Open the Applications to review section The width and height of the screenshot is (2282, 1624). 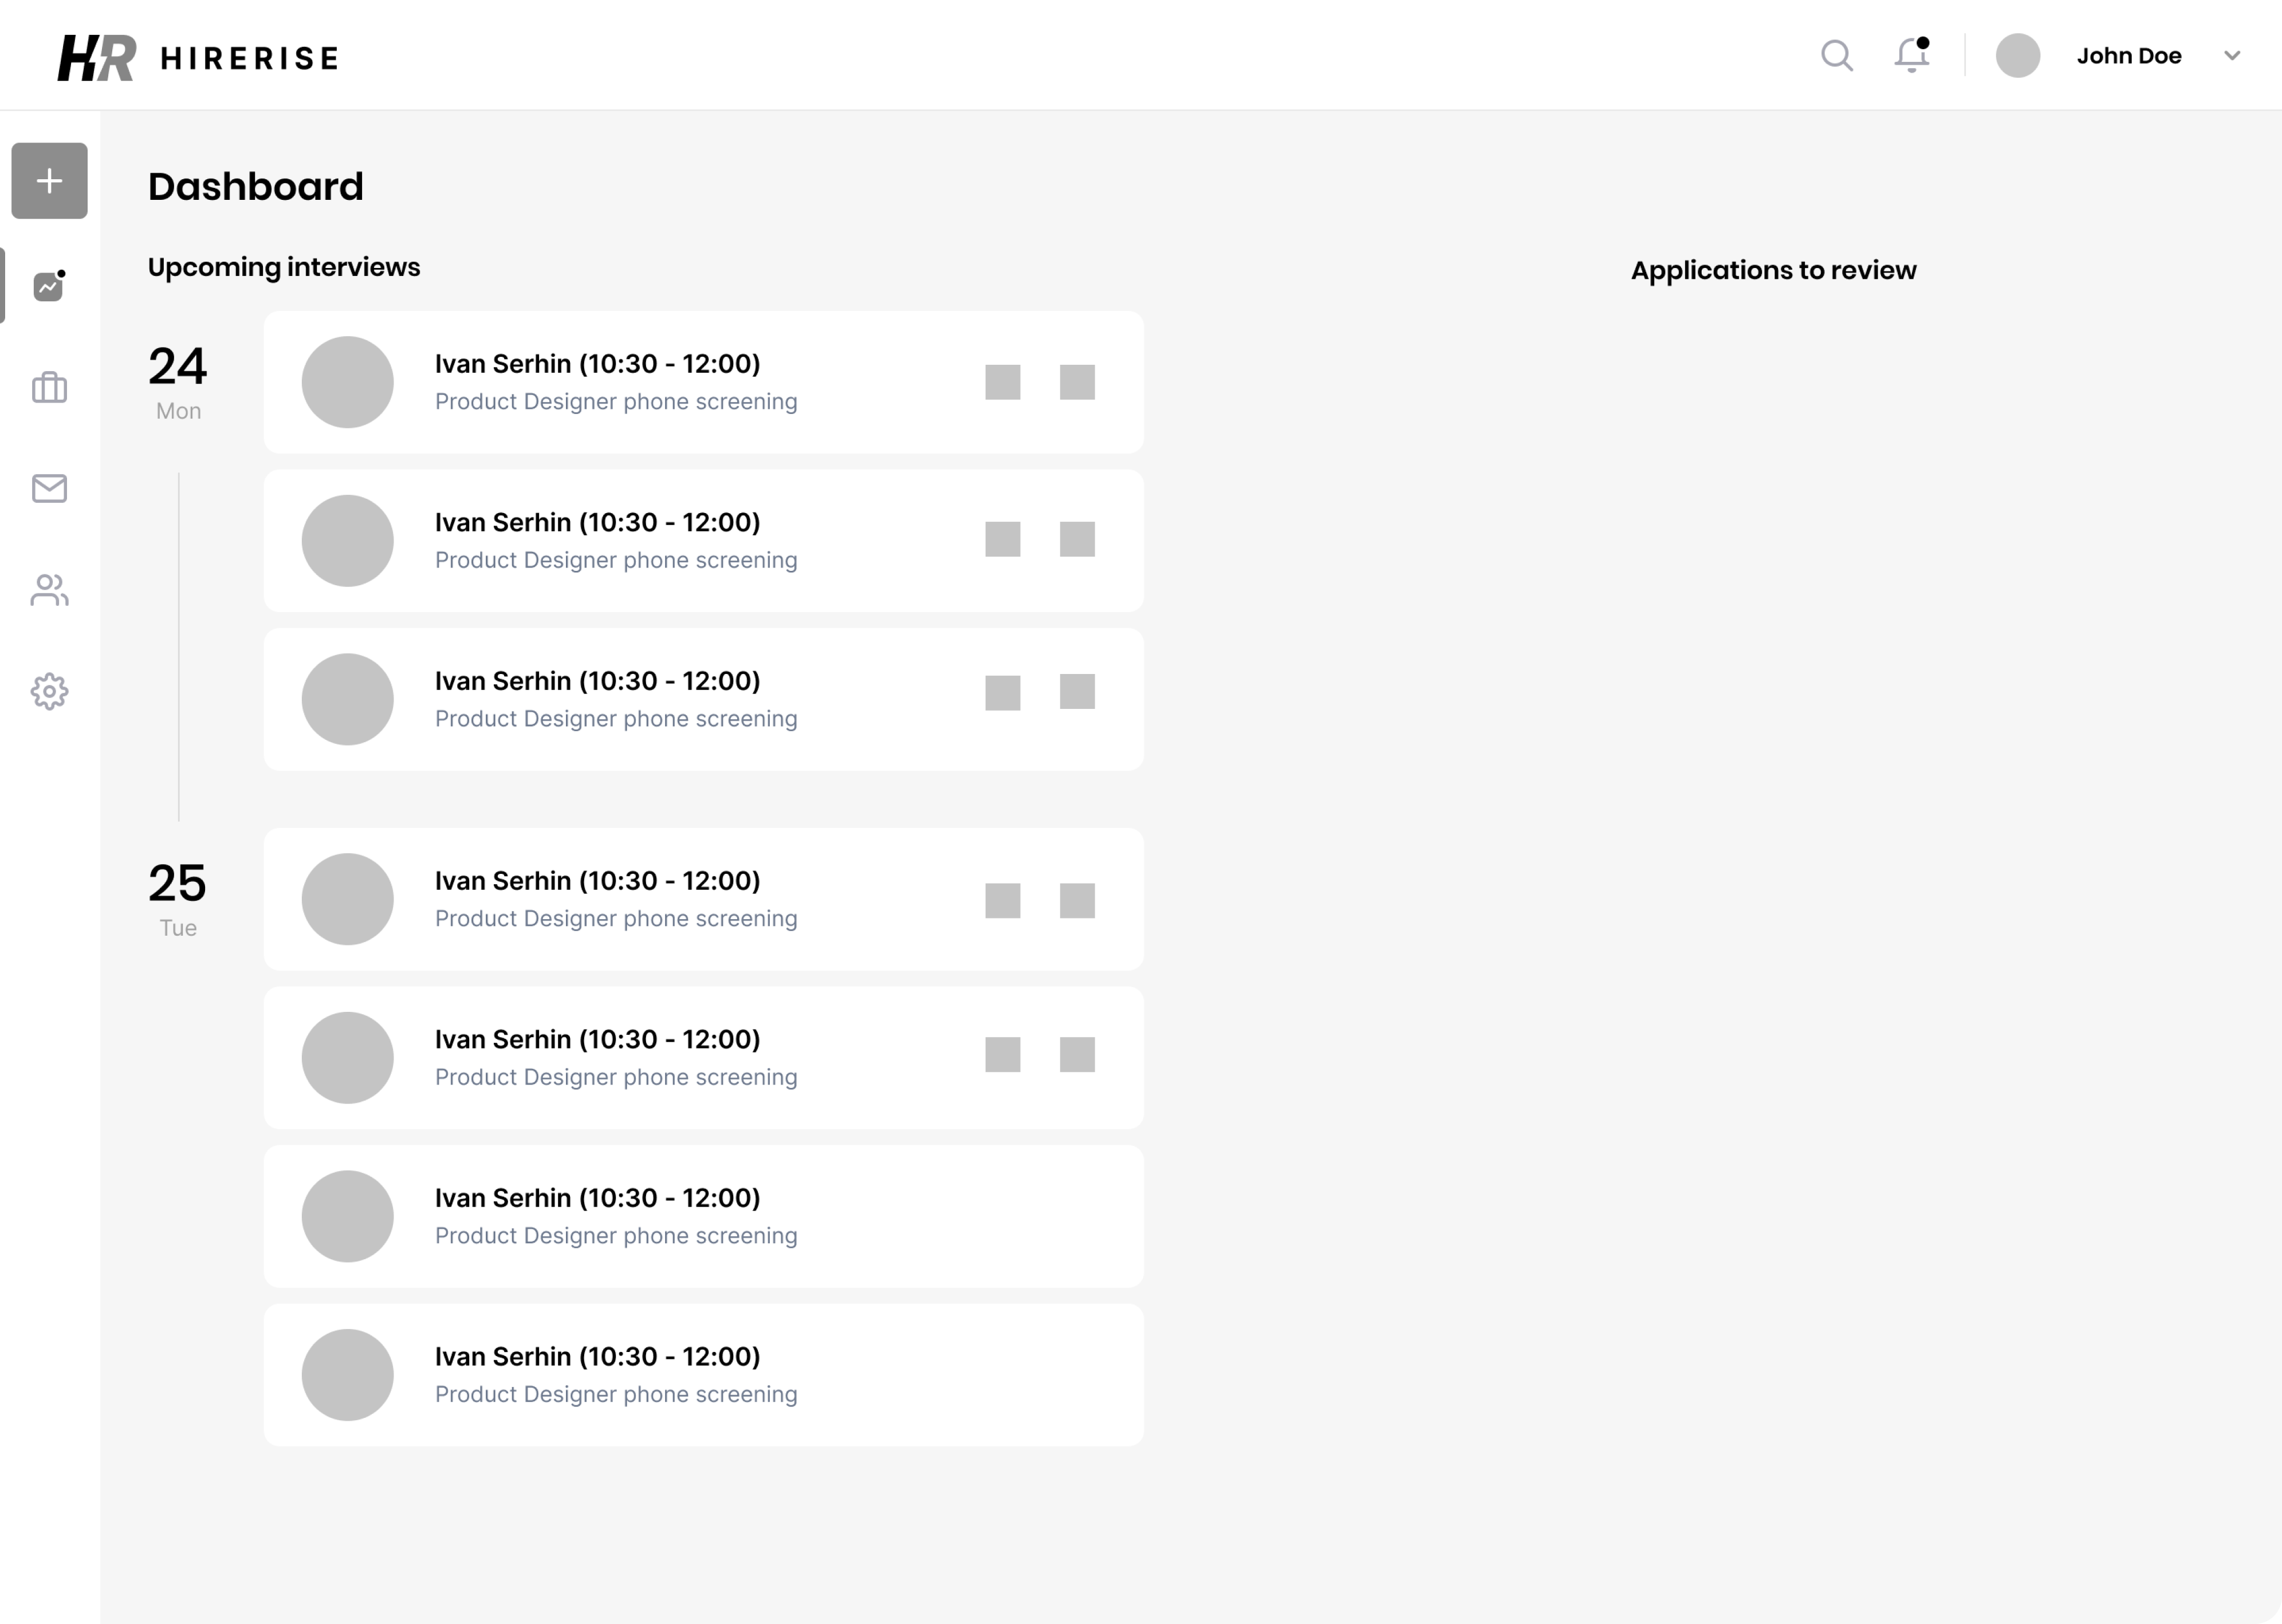(1773, 269)
